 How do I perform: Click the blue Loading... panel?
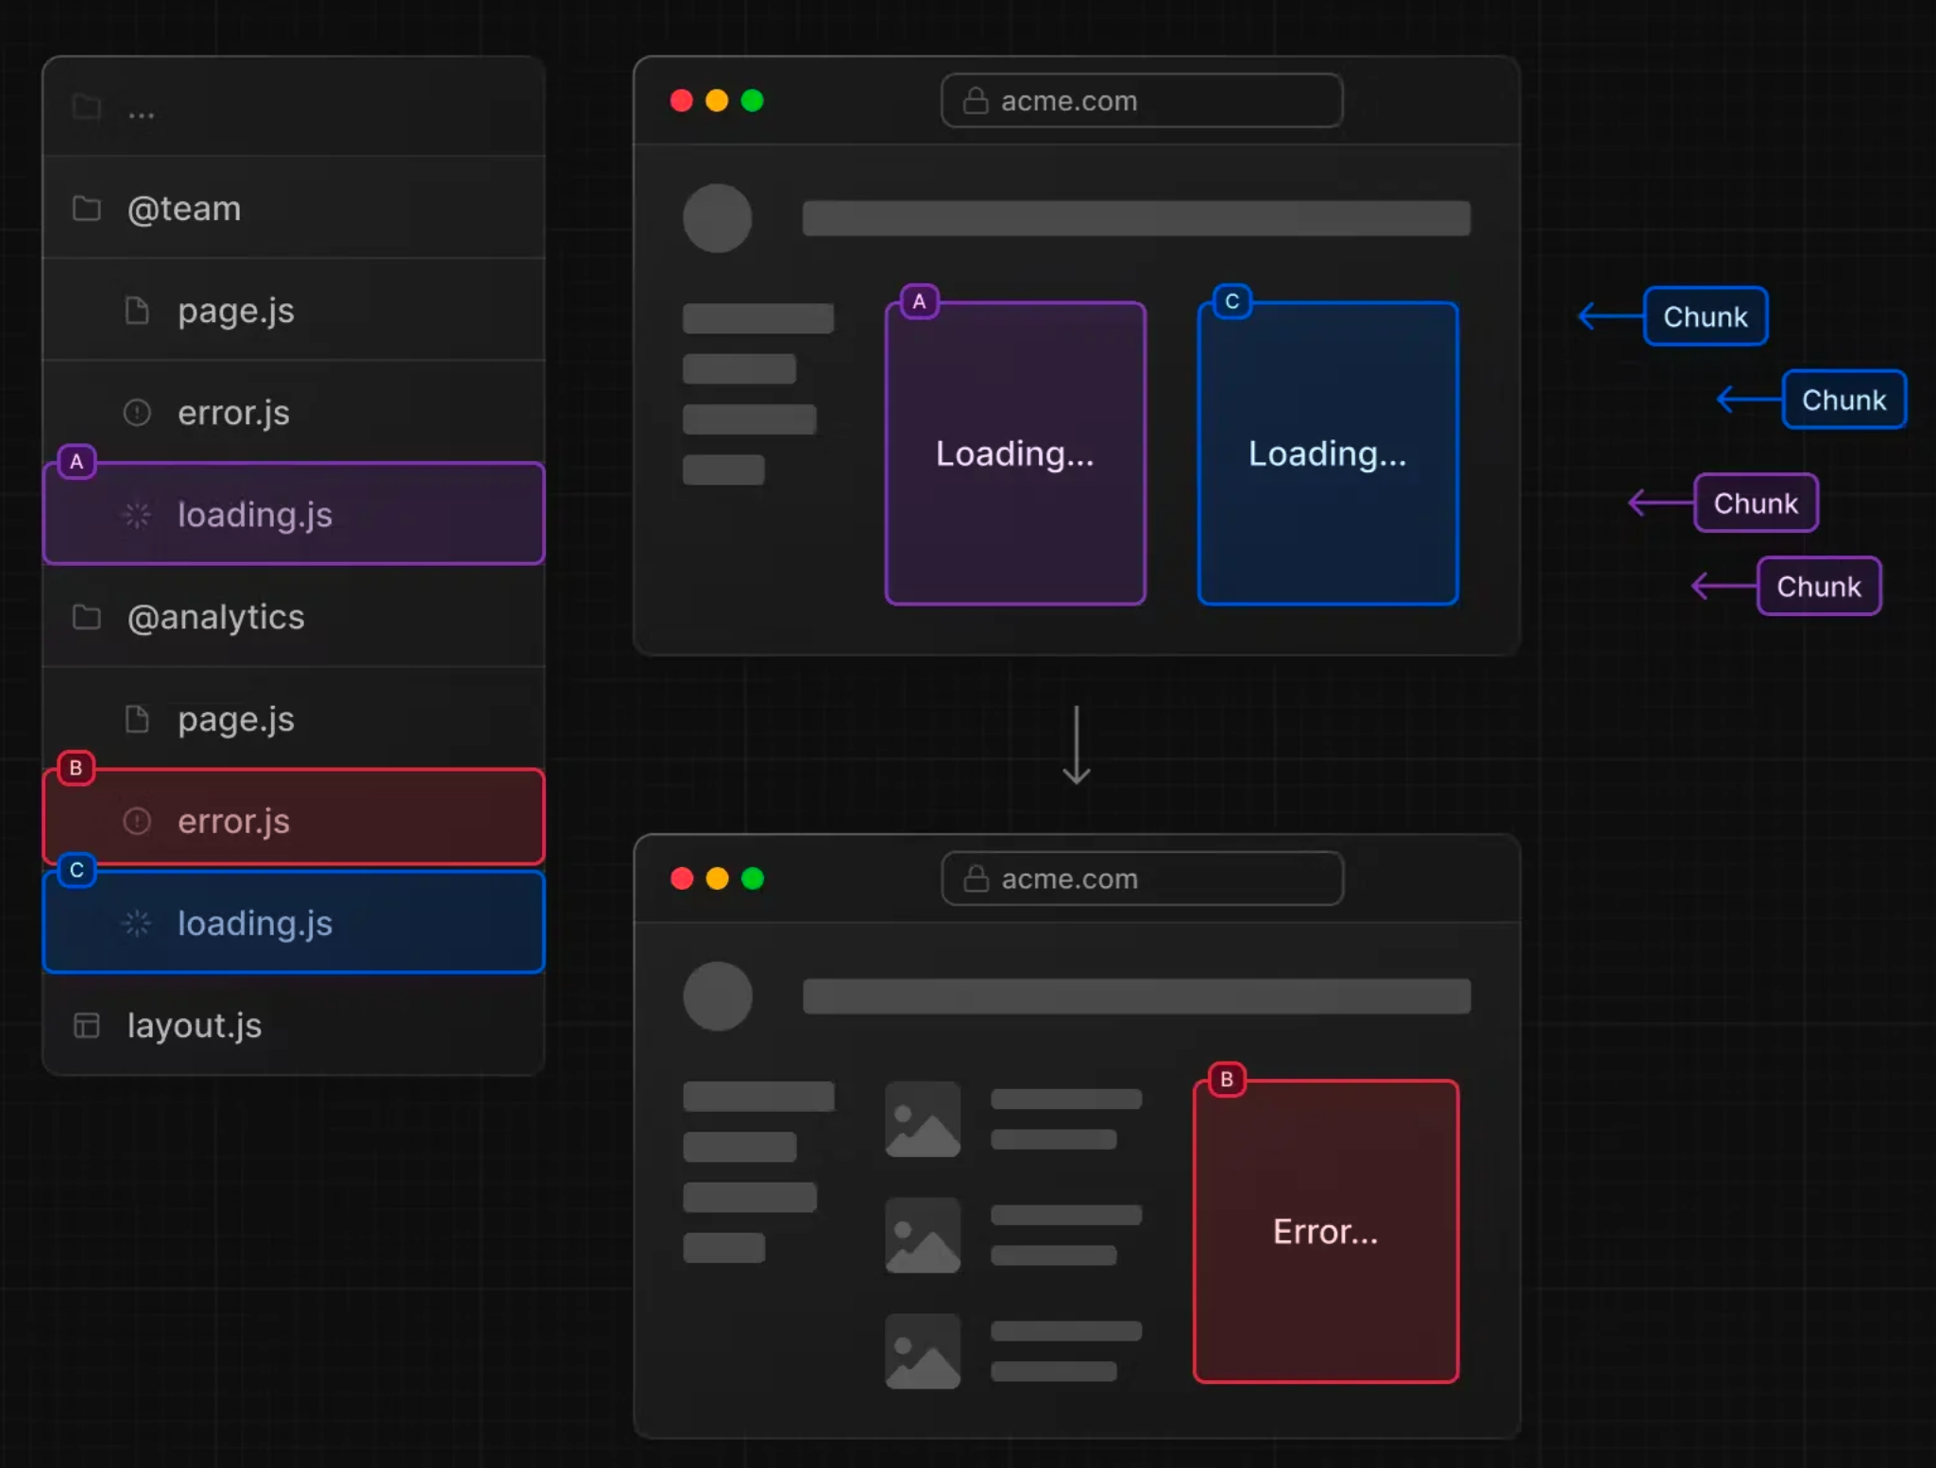click(x=1328, y=453)
